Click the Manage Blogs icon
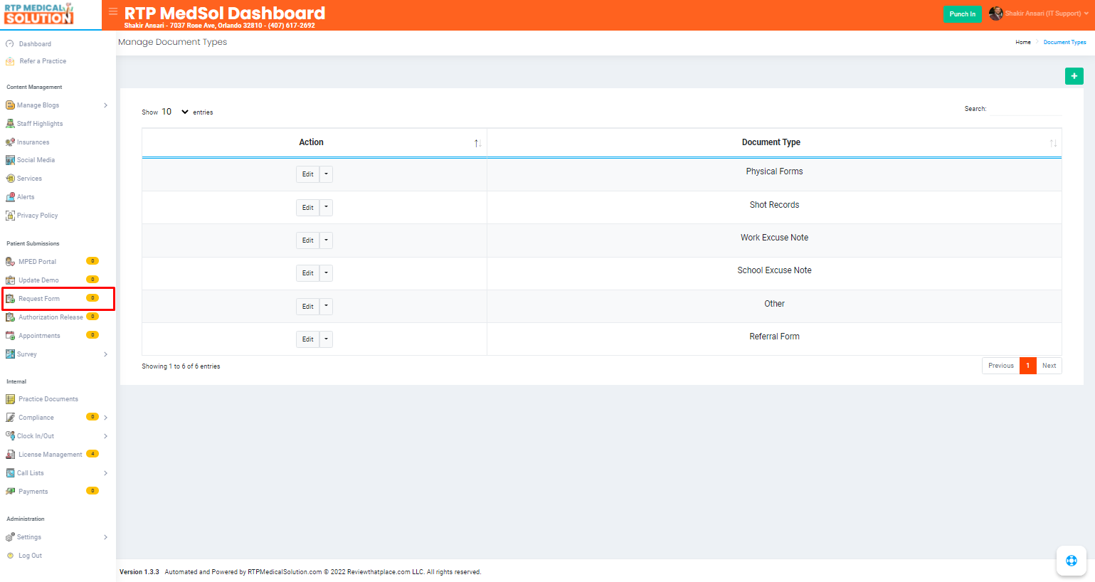Screen dimensions: 1095x582 (10, 105)
